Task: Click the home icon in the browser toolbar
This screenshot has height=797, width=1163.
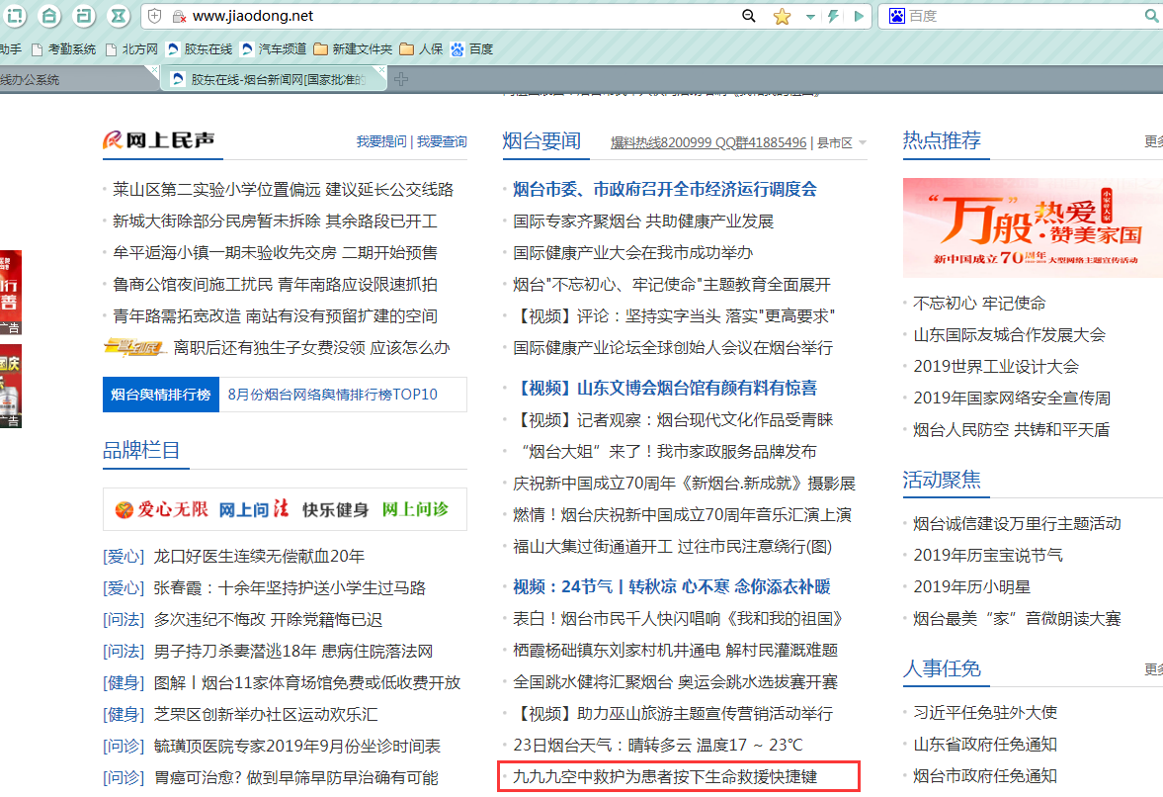Action: click(49, 15)
